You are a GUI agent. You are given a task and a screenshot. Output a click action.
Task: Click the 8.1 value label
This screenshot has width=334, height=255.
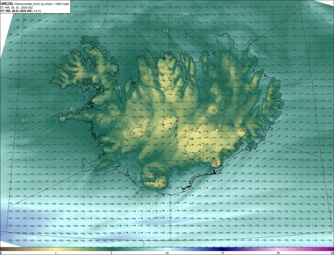[x=32, y=28]
